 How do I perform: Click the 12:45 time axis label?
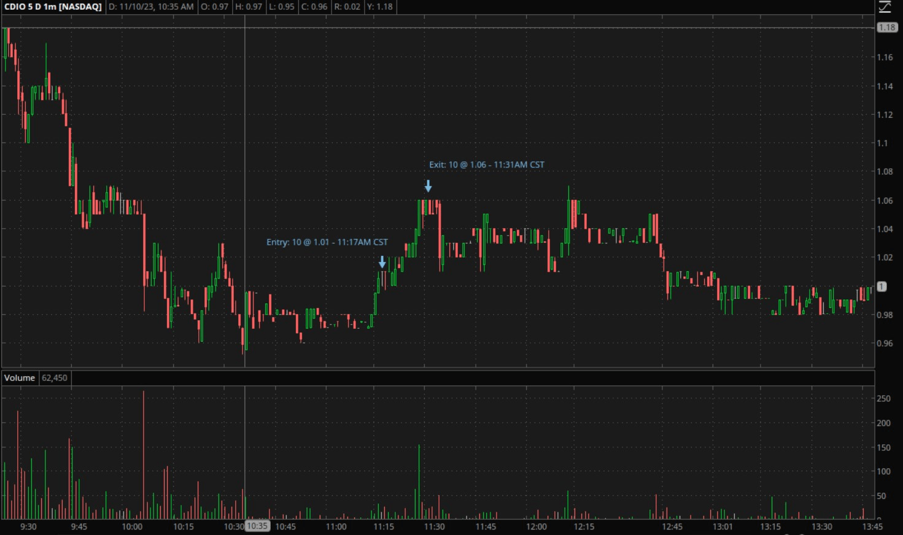click(672, 526)
